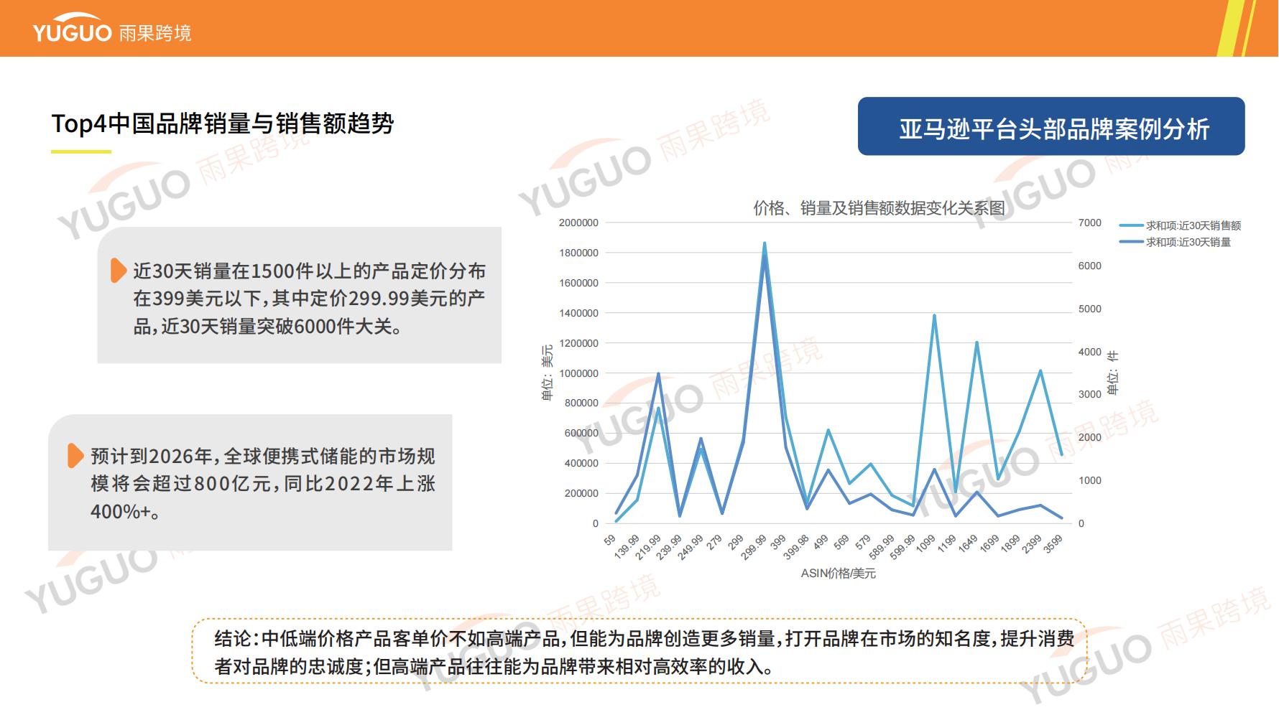The image size is (1279, 720).
Task: Click x-axis label 1099
Action: [925, 544]
